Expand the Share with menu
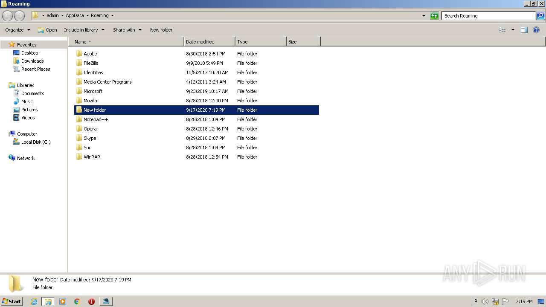The height and width of the screenshot is (307, 546). 127,30
